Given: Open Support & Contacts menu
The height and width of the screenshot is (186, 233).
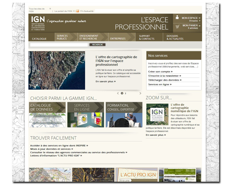Looking at the screenshot, I should pyautogui.click(x=147, y=37).
